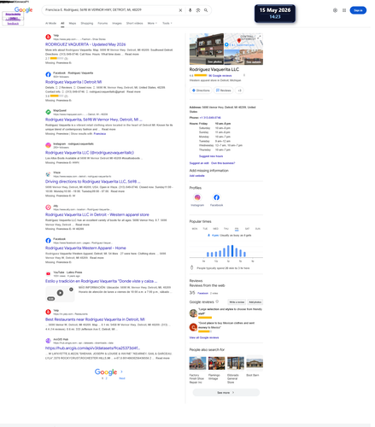The height and width of the screenshot is (427, 375).
Task: Click the Waze result favicon
Action: 48,174
